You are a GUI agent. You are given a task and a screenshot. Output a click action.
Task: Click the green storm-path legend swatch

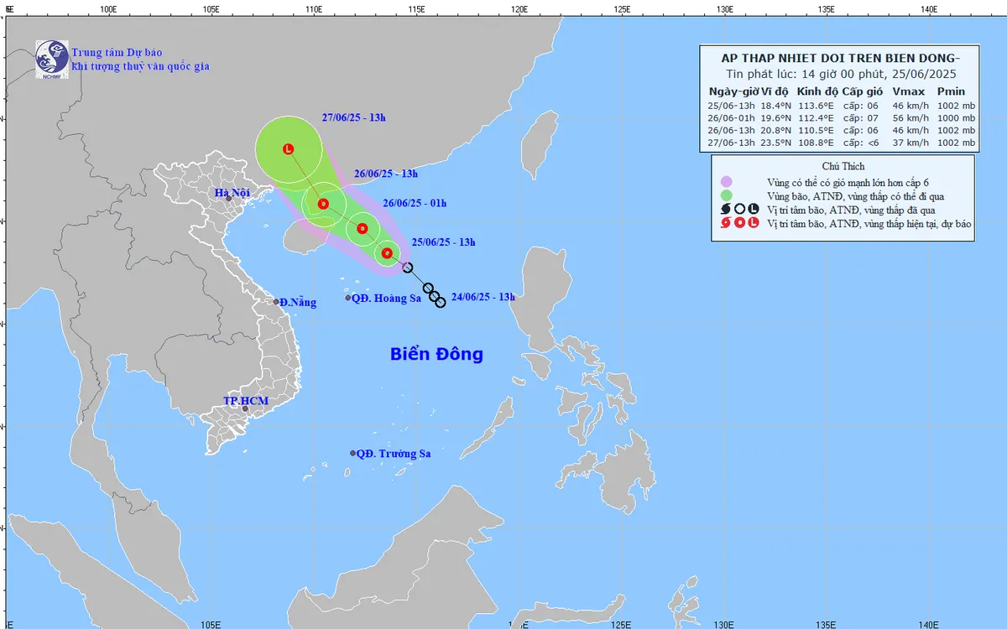pyautogui.click(x=727, y=195)
